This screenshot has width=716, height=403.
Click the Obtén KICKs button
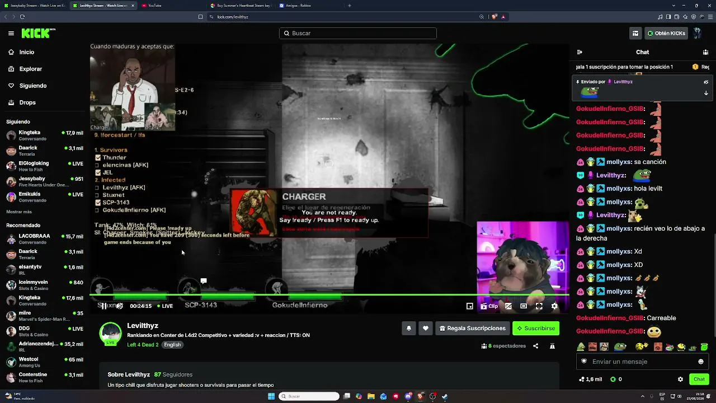click(666, 34)
